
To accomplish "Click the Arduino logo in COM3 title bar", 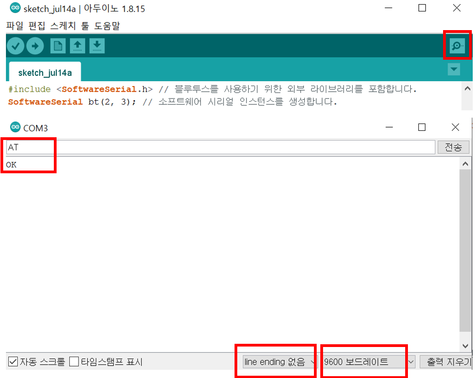I will 15,127.
